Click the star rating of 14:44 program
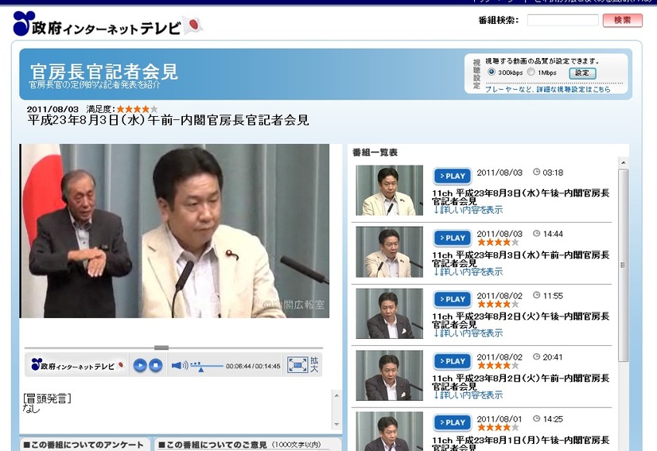This screenshot has width=657, height=451. point(498,243)
